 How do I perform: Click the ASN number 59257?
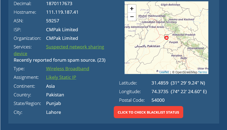tap(52, 21)
